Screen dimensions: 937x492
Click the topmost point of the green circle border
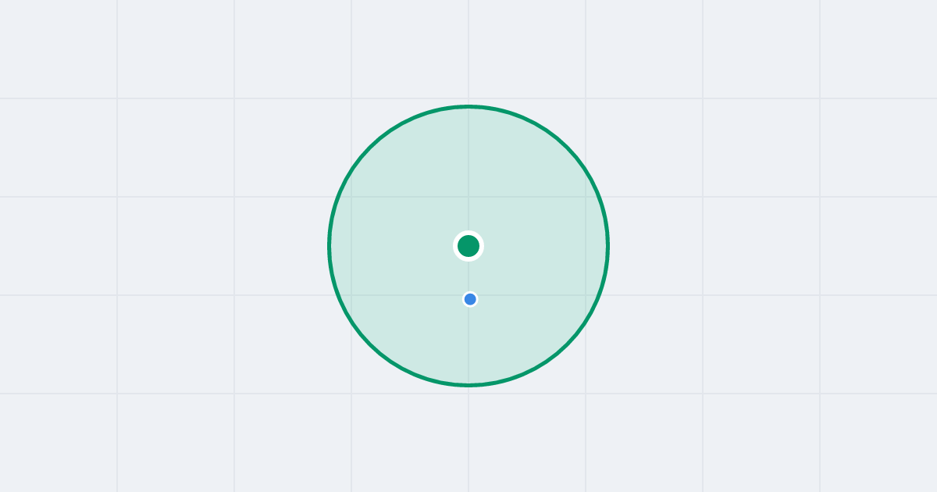(468, 106)
